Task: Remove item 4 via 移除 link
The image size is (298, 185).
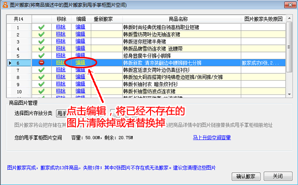Action: (61, 48)
